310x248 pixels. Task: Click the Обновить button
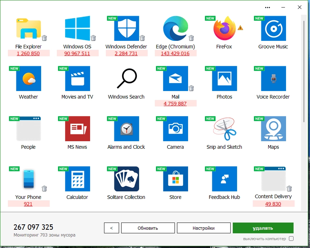pyautogui.click(x=148, y=228)
